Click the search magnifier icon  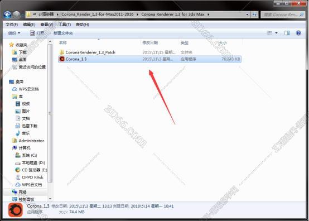[302, 15]
